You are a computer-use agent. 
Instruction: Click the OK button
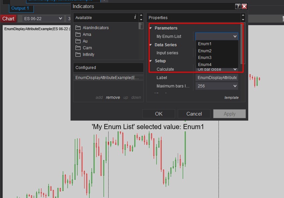click(159, 114)
